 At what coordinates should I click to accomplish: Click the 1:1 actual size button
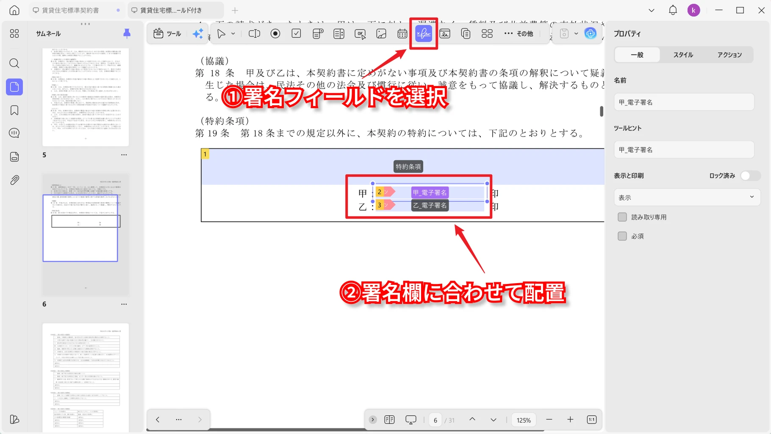click(591, 420)
